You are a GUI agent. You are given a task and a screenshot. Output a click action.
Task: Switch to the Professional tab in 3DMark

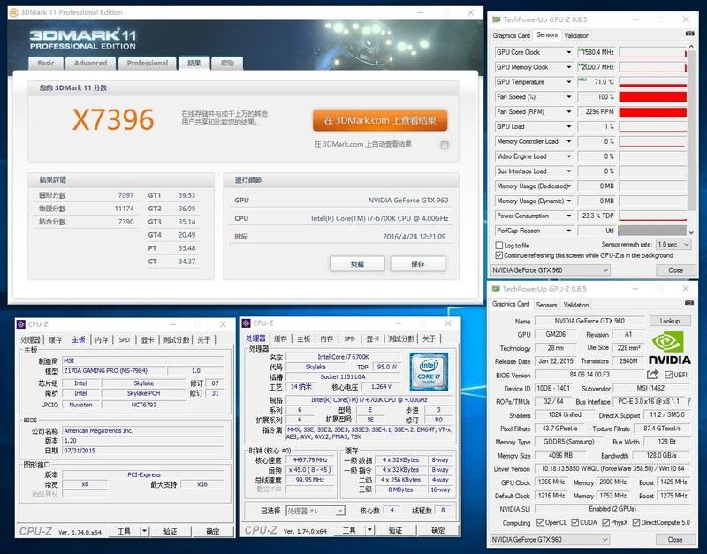[x=147, y=63]
